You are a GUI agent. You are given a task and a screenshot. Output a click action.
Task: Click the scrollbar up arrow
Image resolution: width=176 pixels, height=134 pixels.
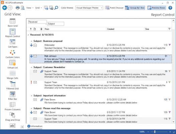173,20
